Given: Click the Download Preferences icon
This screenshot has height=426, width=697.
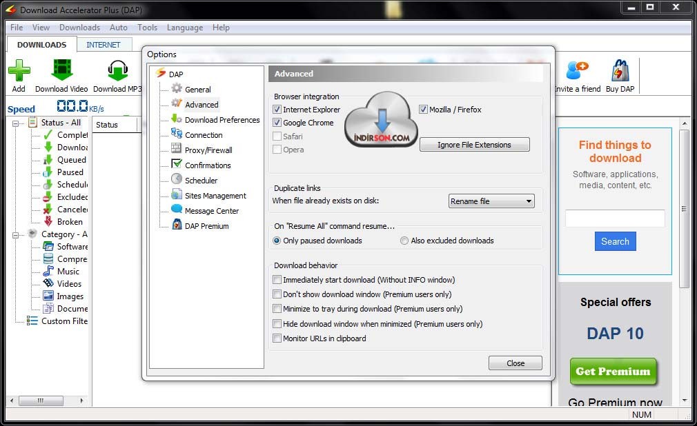Looking at the screenshot, I should tap(177, 119).
